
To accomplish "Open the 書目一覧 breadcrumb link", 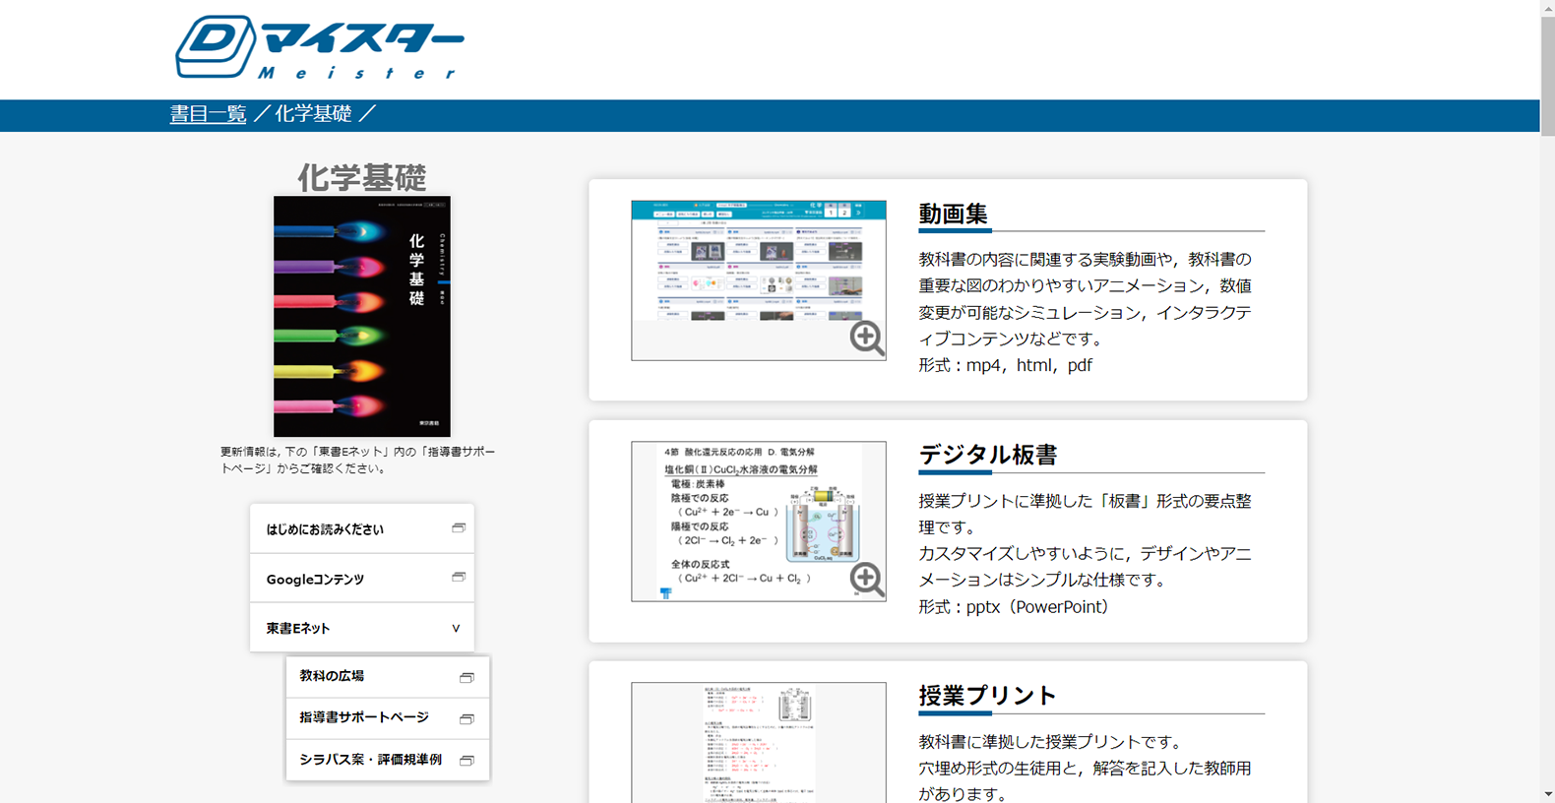I will 208,114.
